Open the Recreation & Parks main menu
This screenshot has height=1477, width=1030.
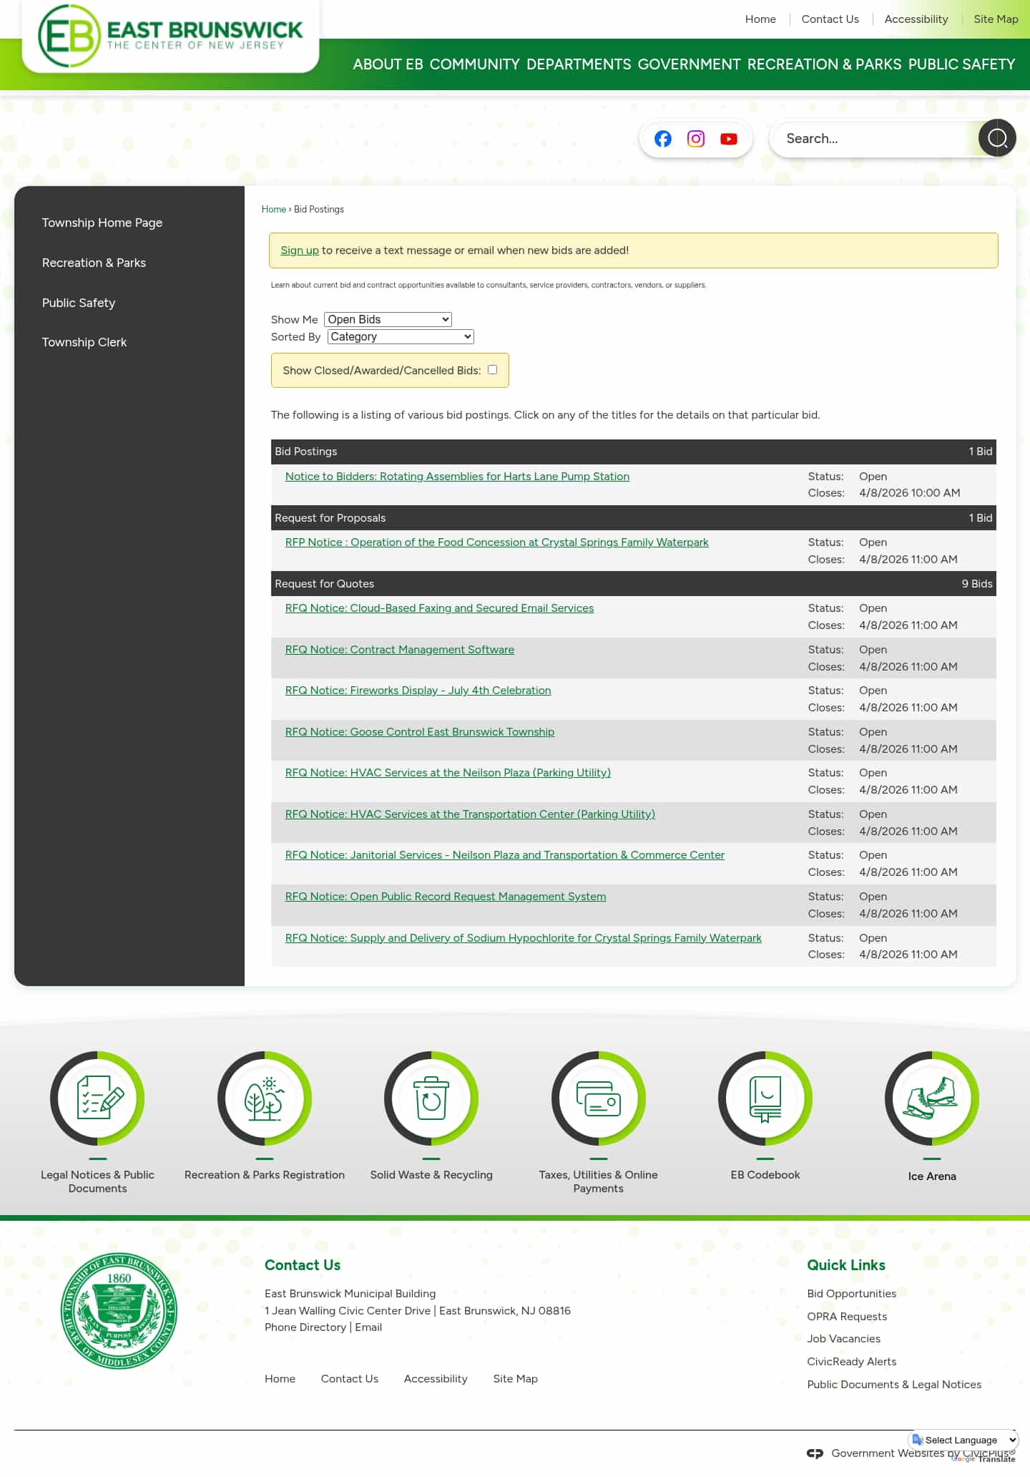(825, 64)
